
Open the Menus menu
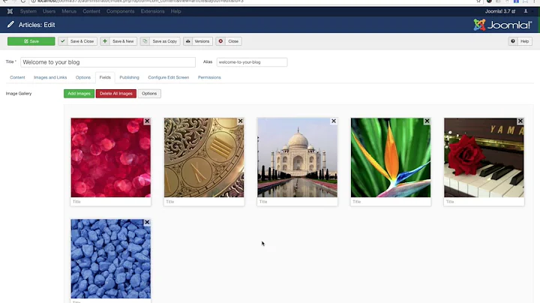pyautogui.click(x=69, y=11)
